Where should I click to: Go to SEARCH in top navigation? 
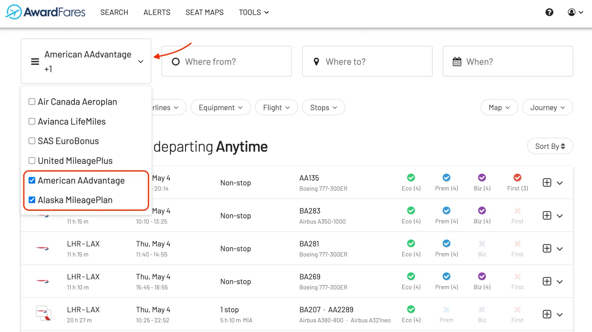(x=114, y=12)
